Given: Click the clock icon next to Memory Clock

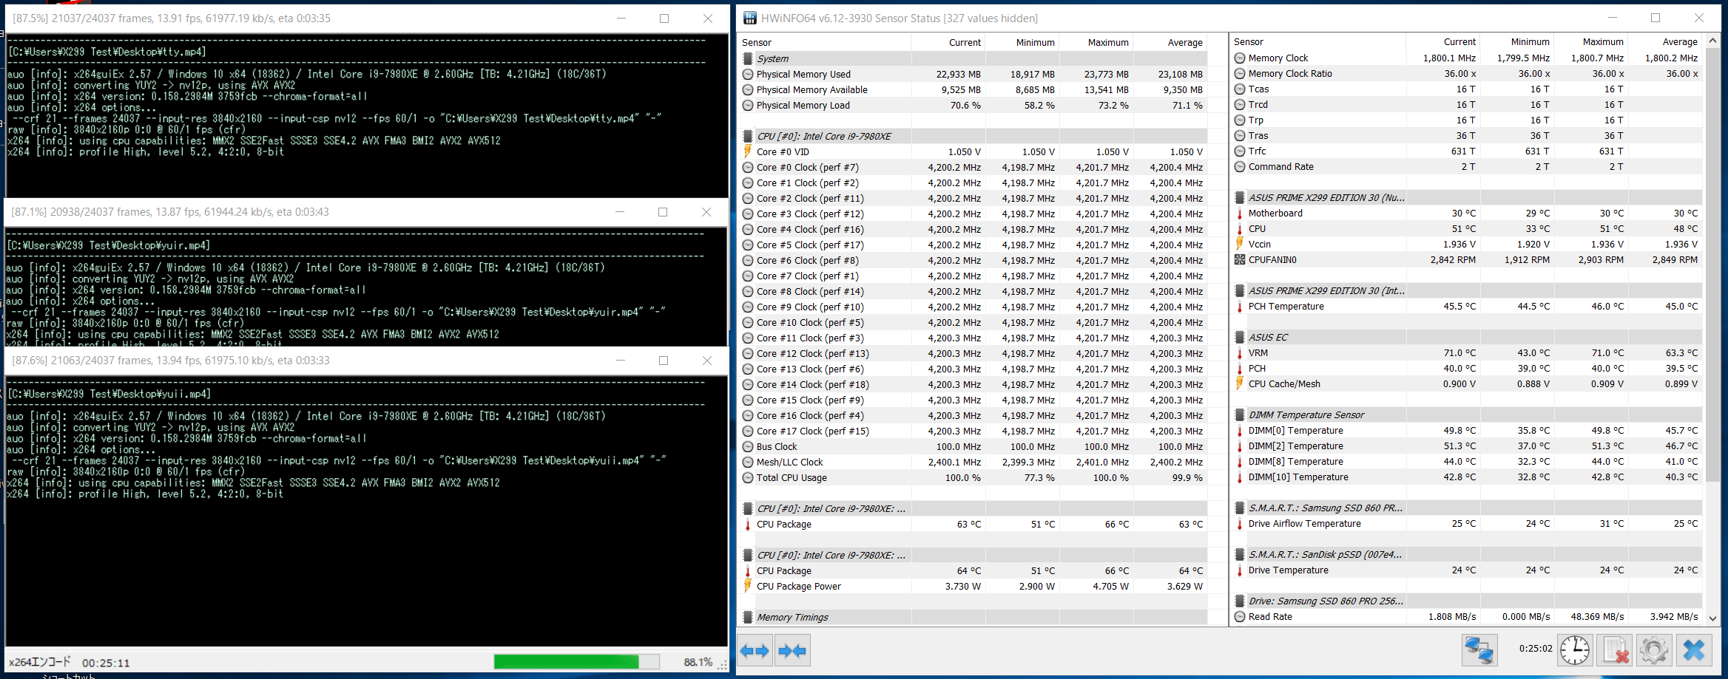Looking at the screenshot, I should [1240, 58].
